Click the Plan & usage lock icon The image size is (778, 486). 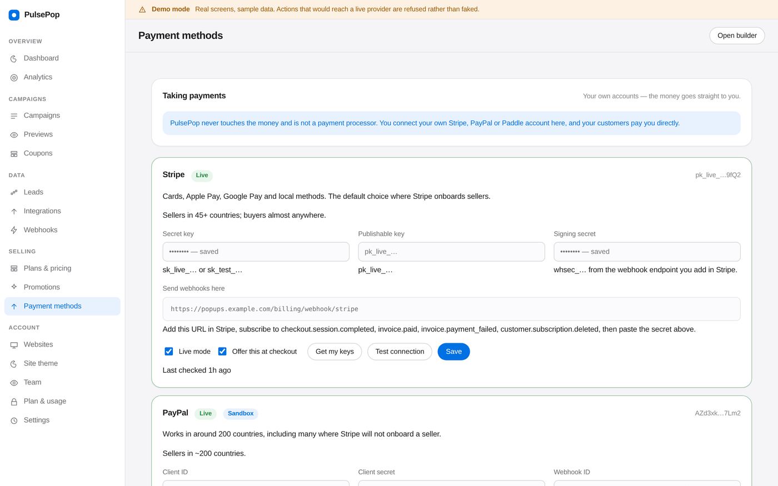[x=14, y=402]
